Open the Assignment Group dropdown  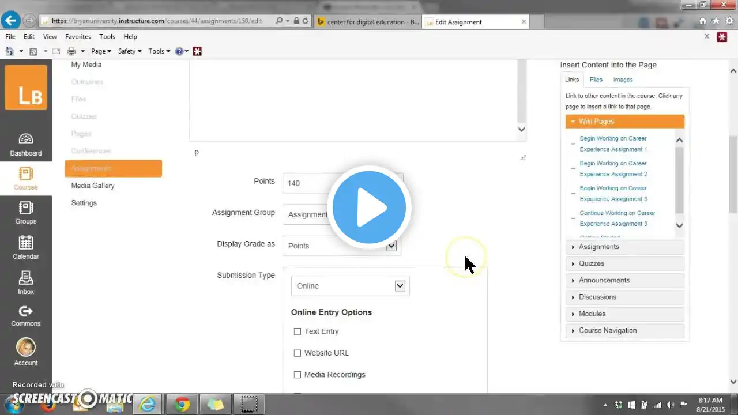point(342,214)
